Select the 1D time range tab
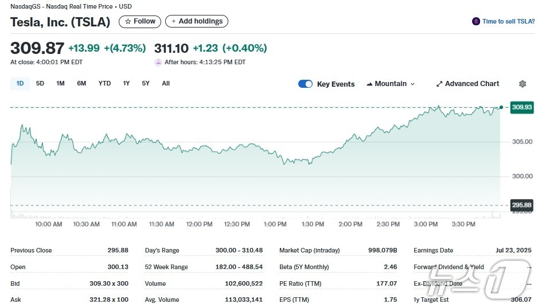 20,83
